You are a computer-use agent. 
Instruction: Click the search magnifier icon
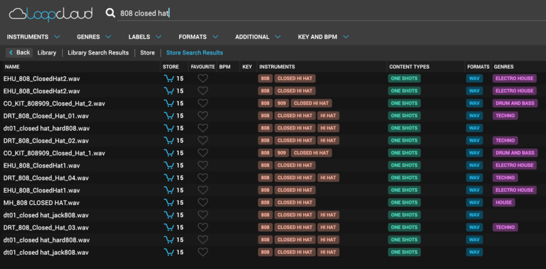tap(111, 13)
